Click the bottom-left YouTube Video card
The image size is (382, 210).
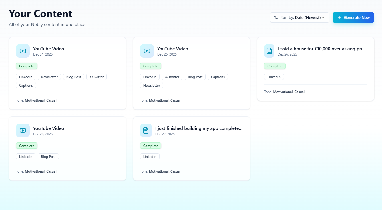(x=67, y=148)
